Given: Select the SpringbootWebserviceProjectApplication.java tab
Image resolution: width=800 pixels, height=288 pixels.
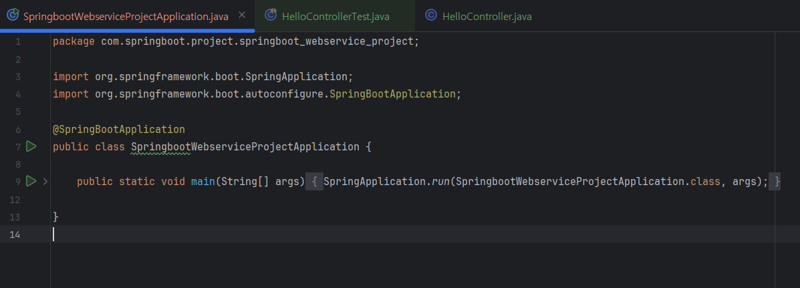Looking at the screenshot, I should (126, 16).
